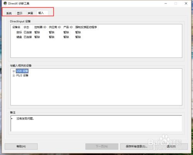Screen dimensions: 193x155
Task: Click the 控制器 ID column header
Action: 40,27
